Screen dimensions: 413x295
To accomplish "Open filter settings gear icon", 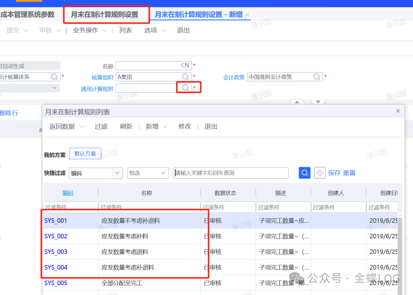I will click(x=320, y=173).
